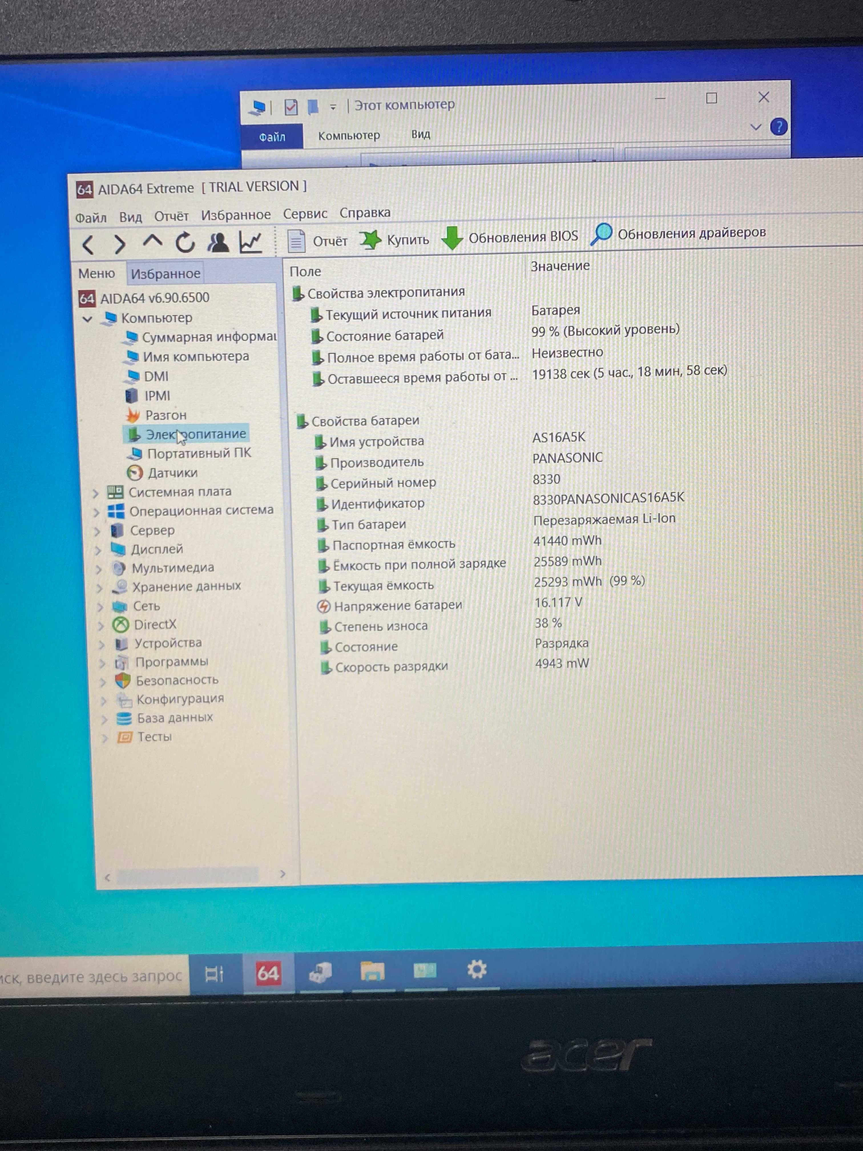Open the user/favorites manager icon in toolbar
The height and width of the screenshot is (1151, 863).
218,242
